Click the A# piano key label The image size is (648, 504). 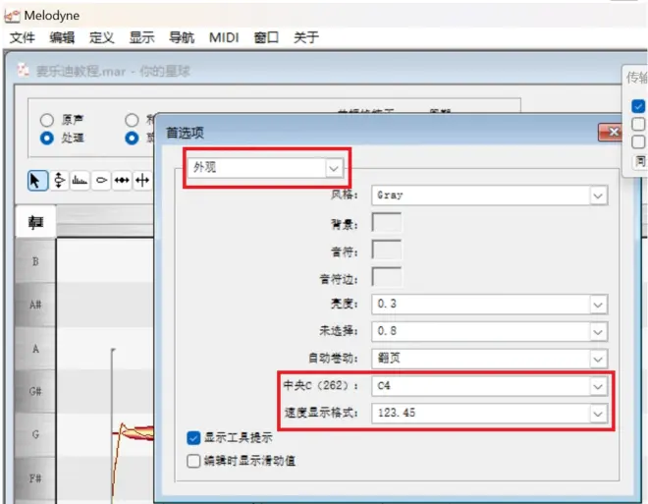click(x=35, y=305)
